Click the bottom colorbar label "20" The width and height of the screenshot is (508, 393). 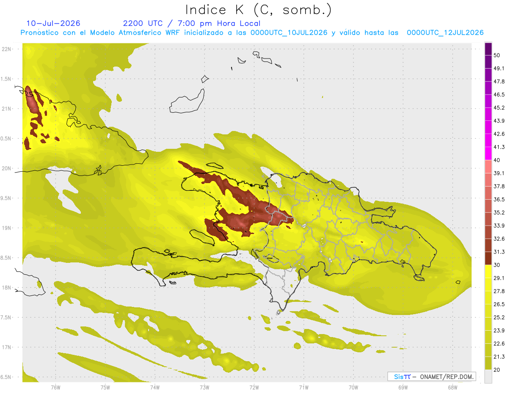pyautogui.click(x=497, y=370)
